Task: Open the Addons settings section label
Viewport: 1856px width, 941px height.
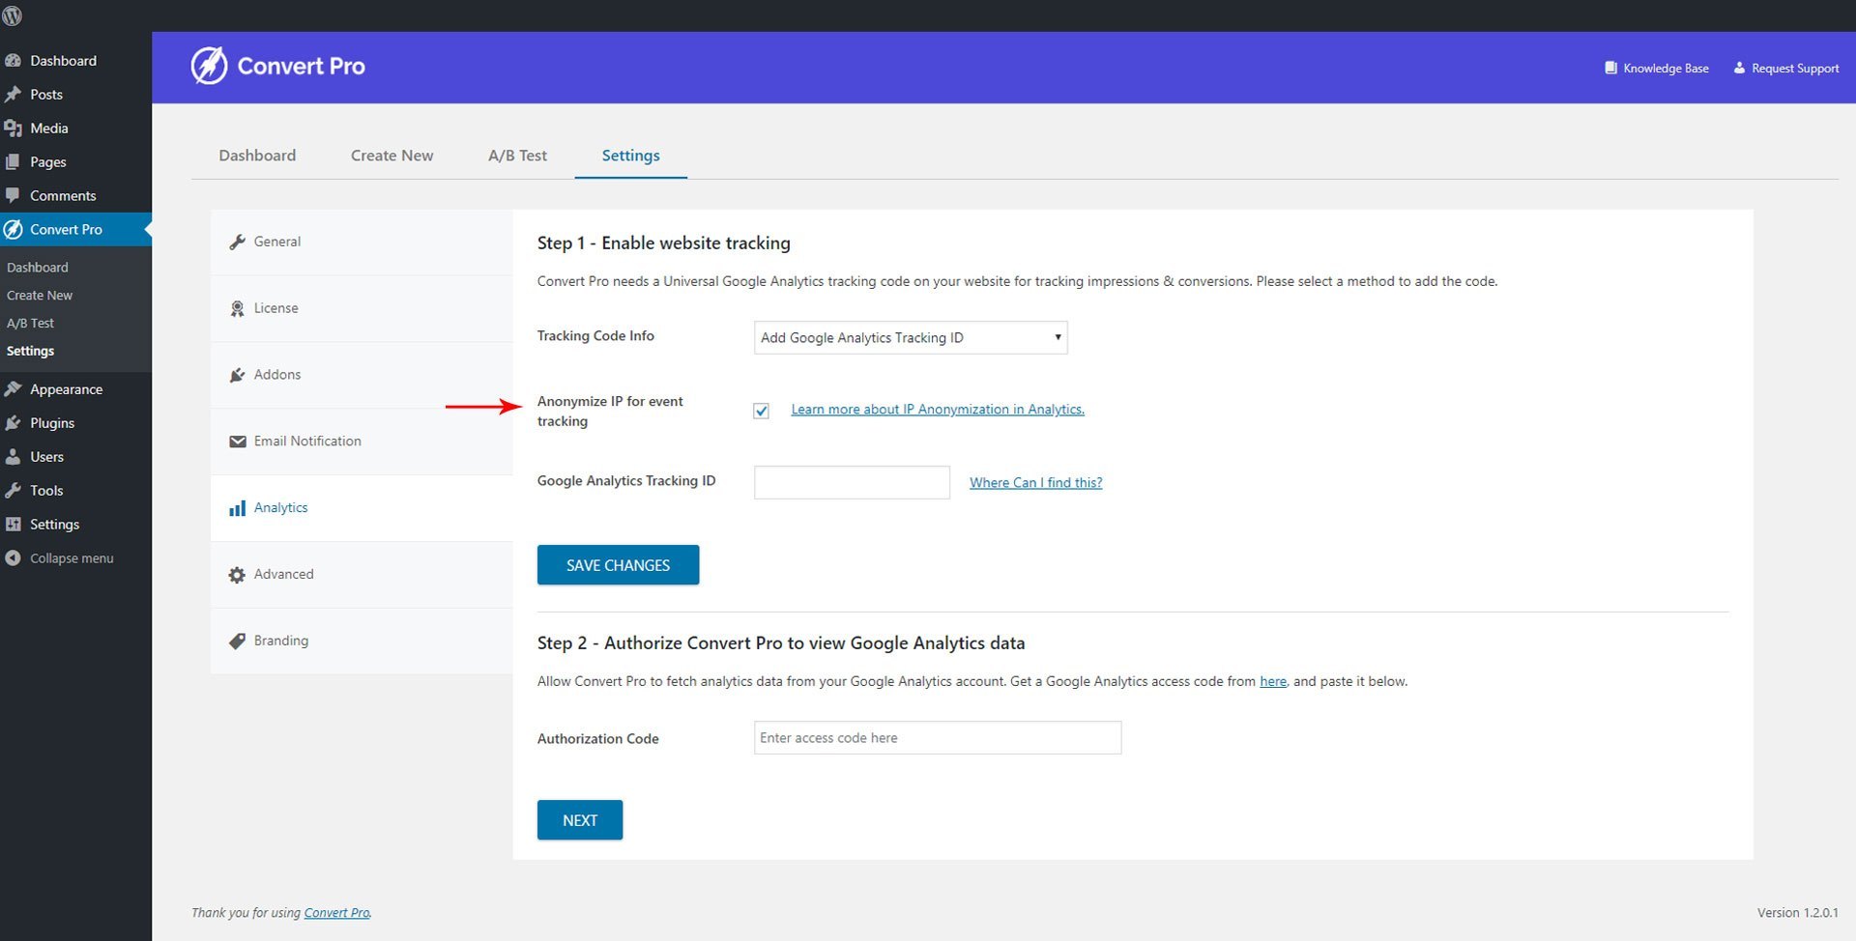Action: tap(277, 374)
